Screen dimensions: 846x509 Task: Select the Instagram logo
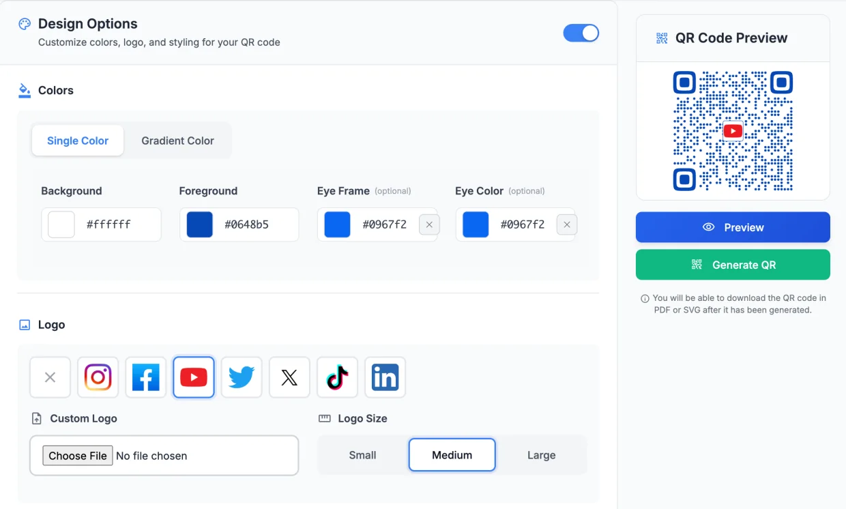[x=98, y=377]
